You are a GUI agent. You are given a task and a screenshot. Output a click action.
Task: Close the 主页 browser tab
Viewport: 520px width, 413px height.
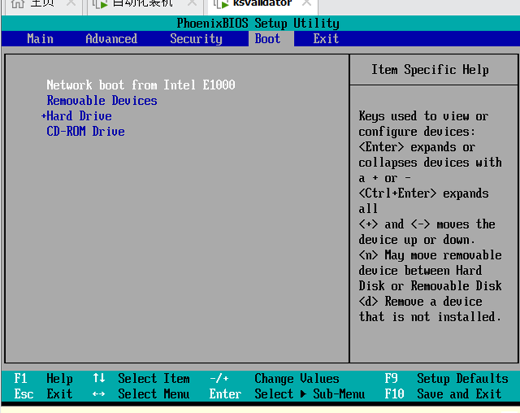click(x=71, y=2)
